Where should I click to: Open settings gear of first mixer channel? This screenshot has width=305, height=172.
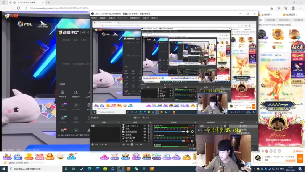pos(193,131)
